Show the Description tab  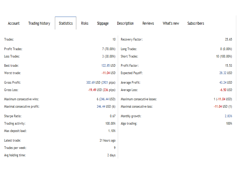tap(125, 23)
